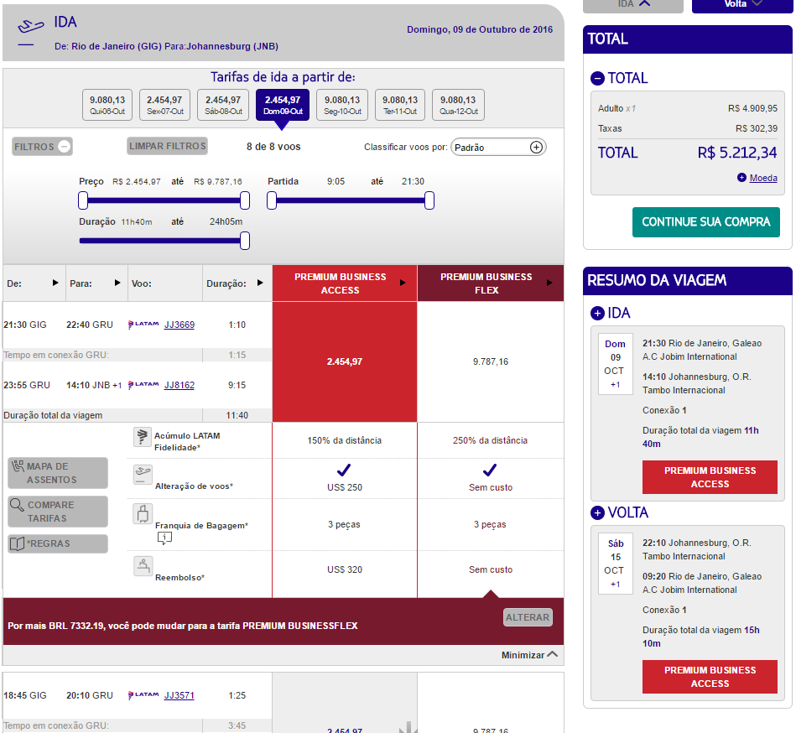Click checkmark under Premium Business Flex alteração
796x733 pixels.
(490, 470)
